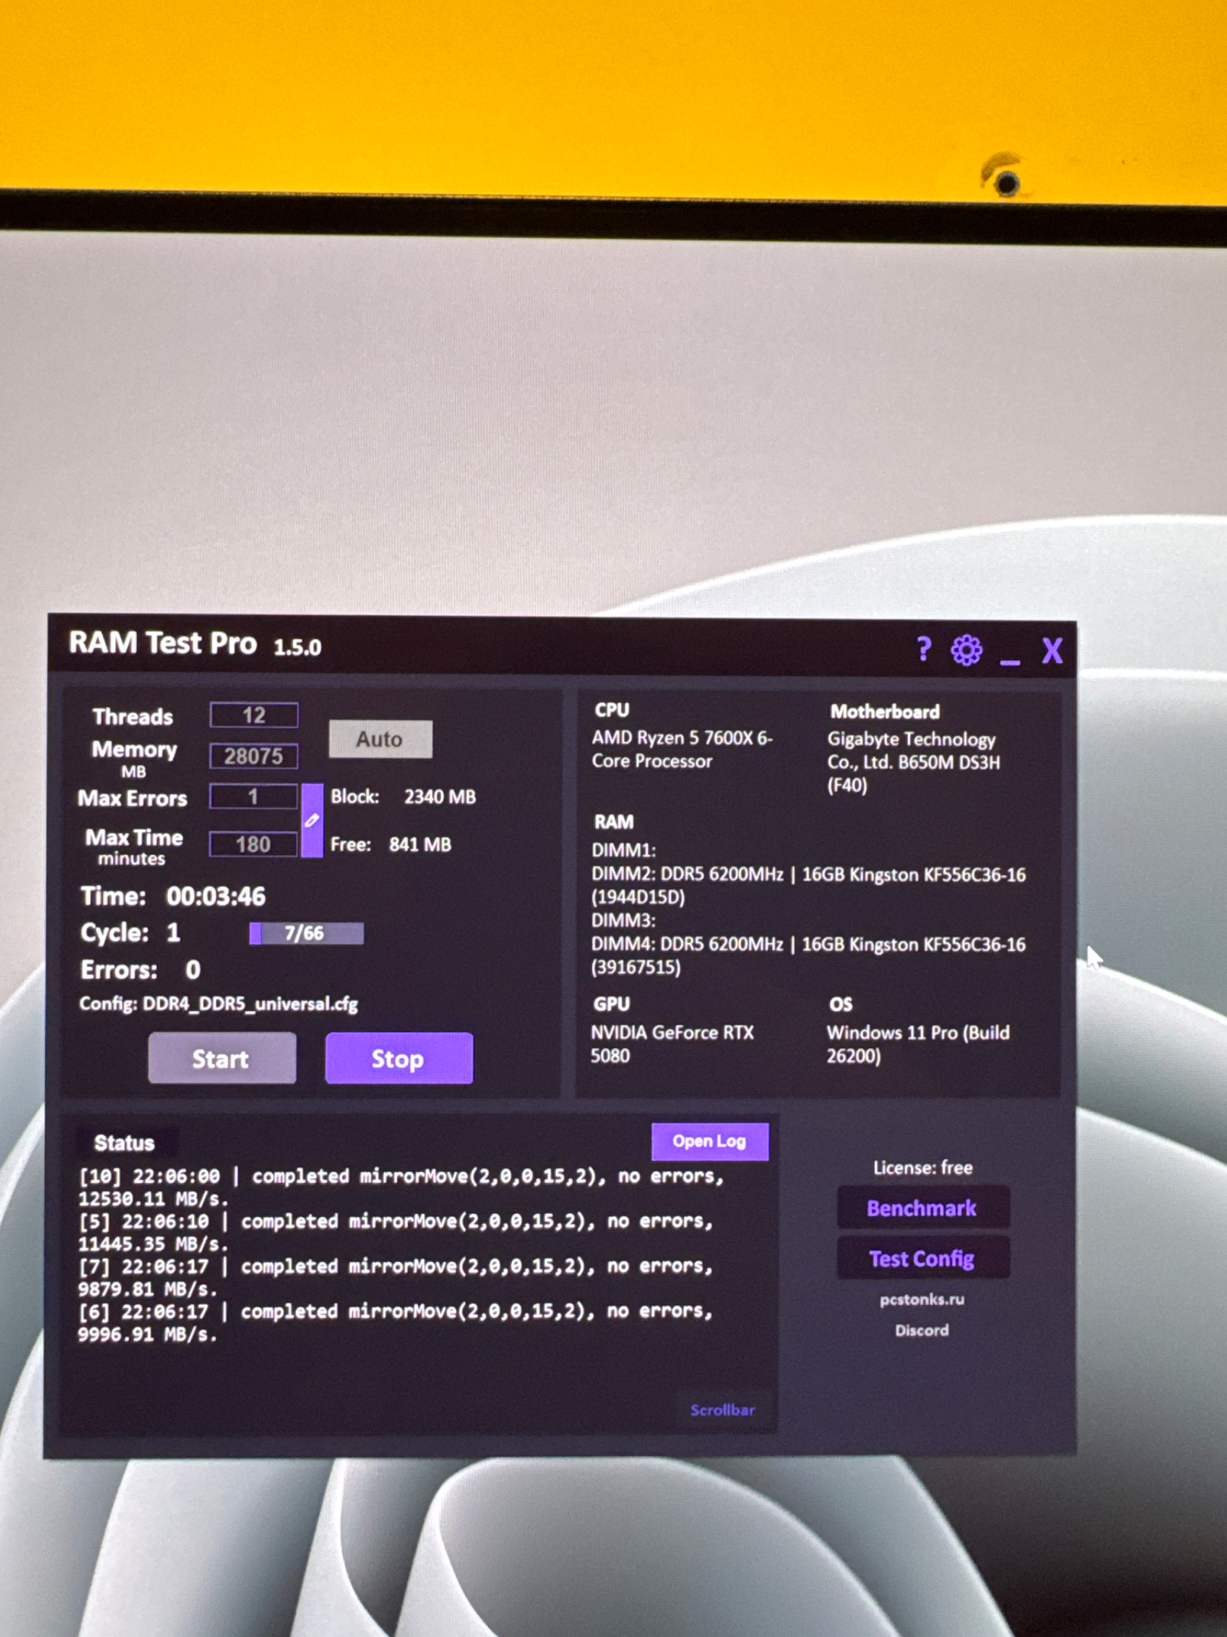Viewport: 1227px width, 1637px height.
Task: Stop the running memory test
Action: tap(398, 1058)
